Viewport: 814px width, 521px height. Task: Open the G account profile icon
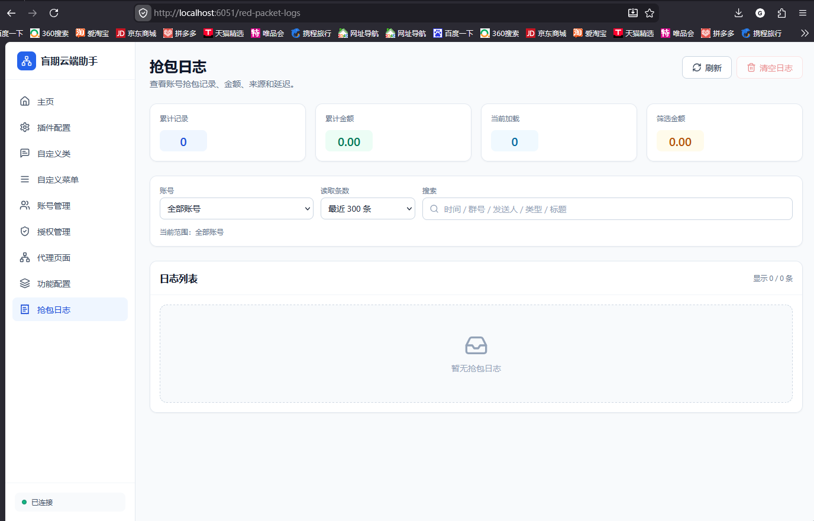click(760, 13)
